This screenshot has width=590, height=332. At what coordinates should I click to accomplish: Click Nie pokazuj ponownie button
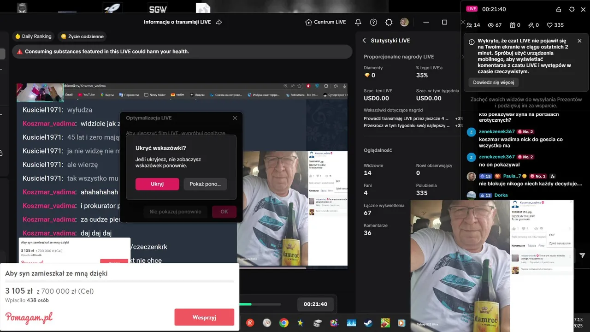tap(175, 212)
